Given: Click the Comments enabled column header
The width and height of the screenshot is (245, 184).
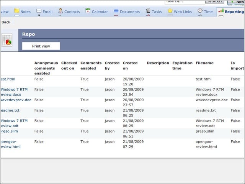Looking at the screenshot, I should [x=91, y=66].
